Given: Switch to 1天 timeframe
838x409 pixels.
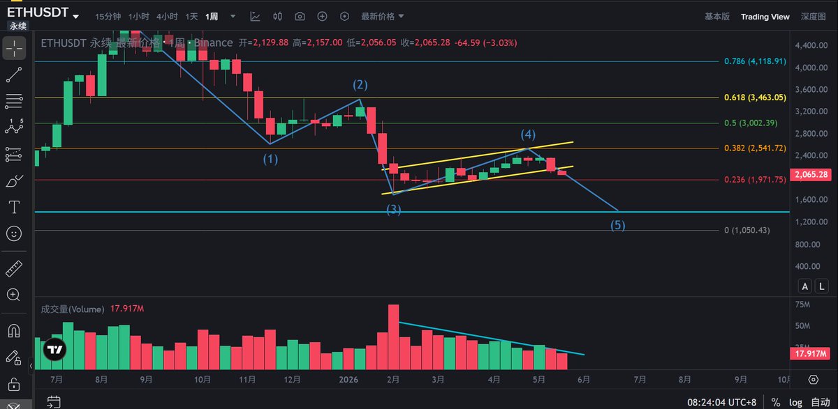Looking at the screenshot, I should tap(191, 17).
